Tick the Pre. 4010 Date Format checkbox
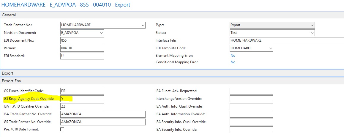Screen dimensions: 344x137 coord(62,129)
